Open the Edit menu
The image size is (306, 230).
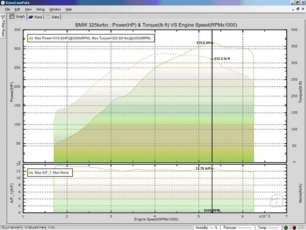tap(17, 9)
